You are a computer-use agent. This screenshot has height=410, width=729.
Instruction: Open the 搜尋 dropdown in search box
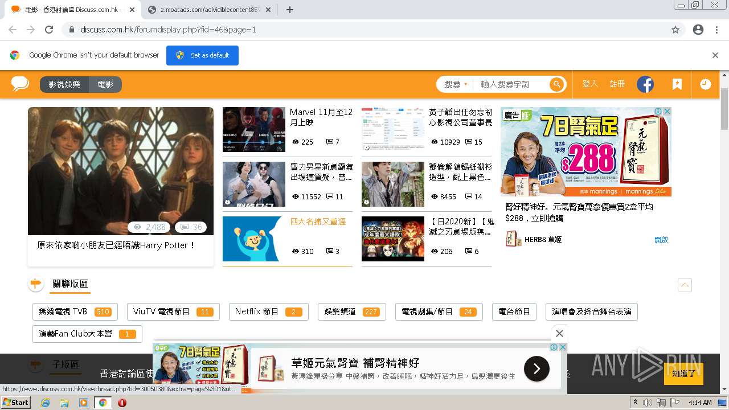tap(456, 84)
